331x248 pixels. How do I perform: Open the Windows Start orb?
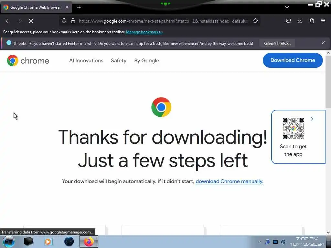[8, 242]
